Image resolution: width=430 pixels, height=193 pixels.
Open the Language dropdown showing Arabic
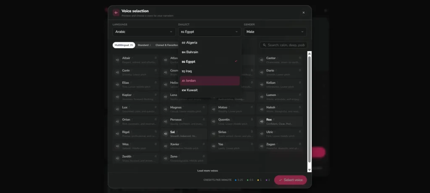[x=144, y=32]
